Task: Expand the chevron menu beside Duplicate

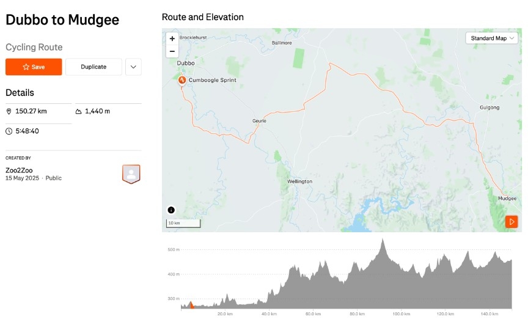Action: tap(133, 67)
